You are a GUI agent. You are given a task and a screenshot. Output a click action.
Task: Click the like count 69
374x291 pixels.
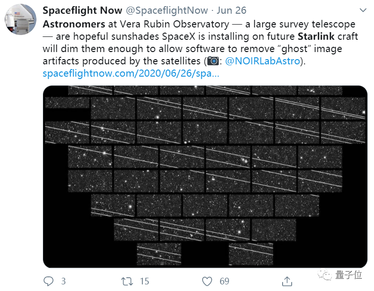224,281
